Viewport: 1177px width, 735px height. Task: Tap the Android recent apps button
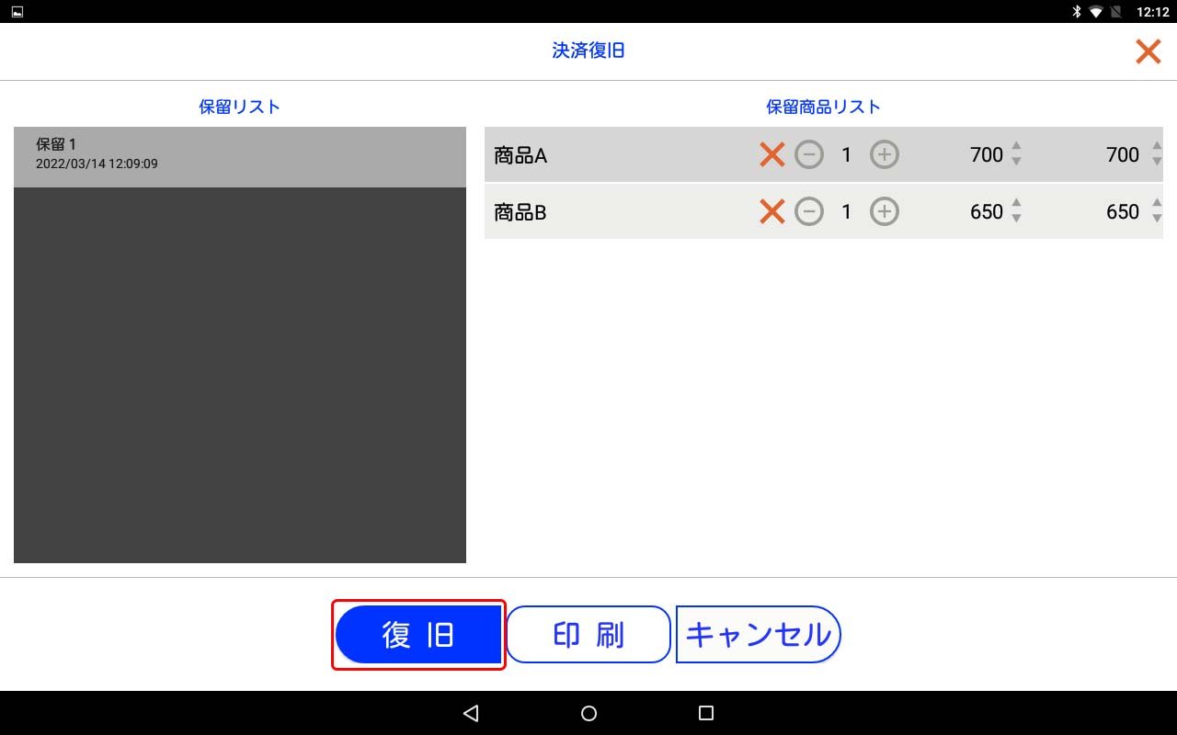(x=706, y=713)
